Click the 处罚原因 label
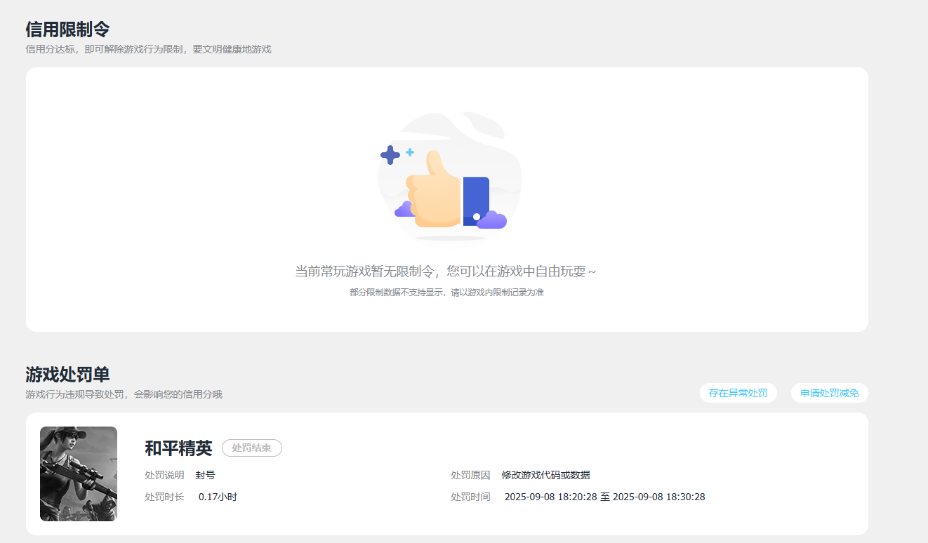This screenshot has height=543, width=928. [470, 475]
